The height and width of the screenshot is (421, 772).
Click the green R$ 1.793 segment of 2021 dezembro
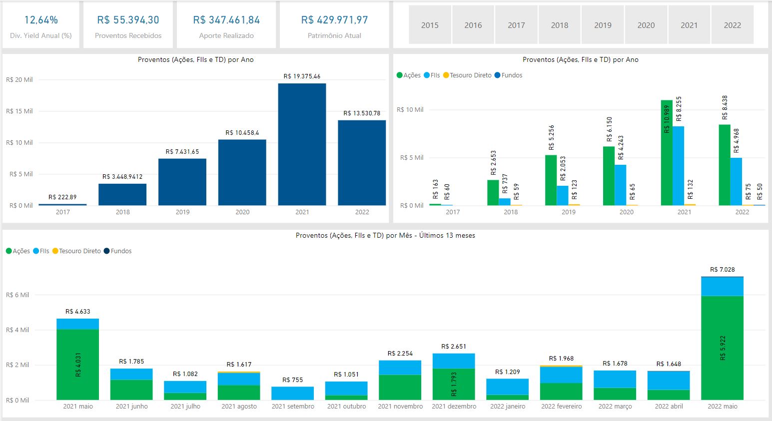coord(454,384)
